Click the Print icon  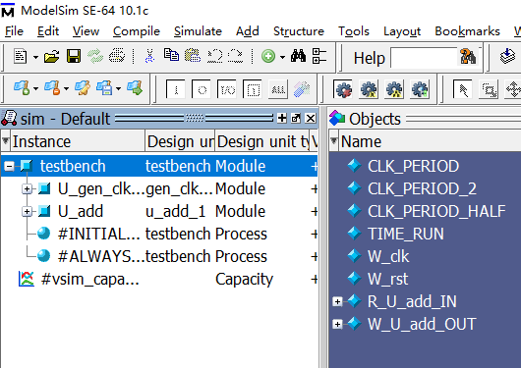pyautogui.click(x=117, y=56)
